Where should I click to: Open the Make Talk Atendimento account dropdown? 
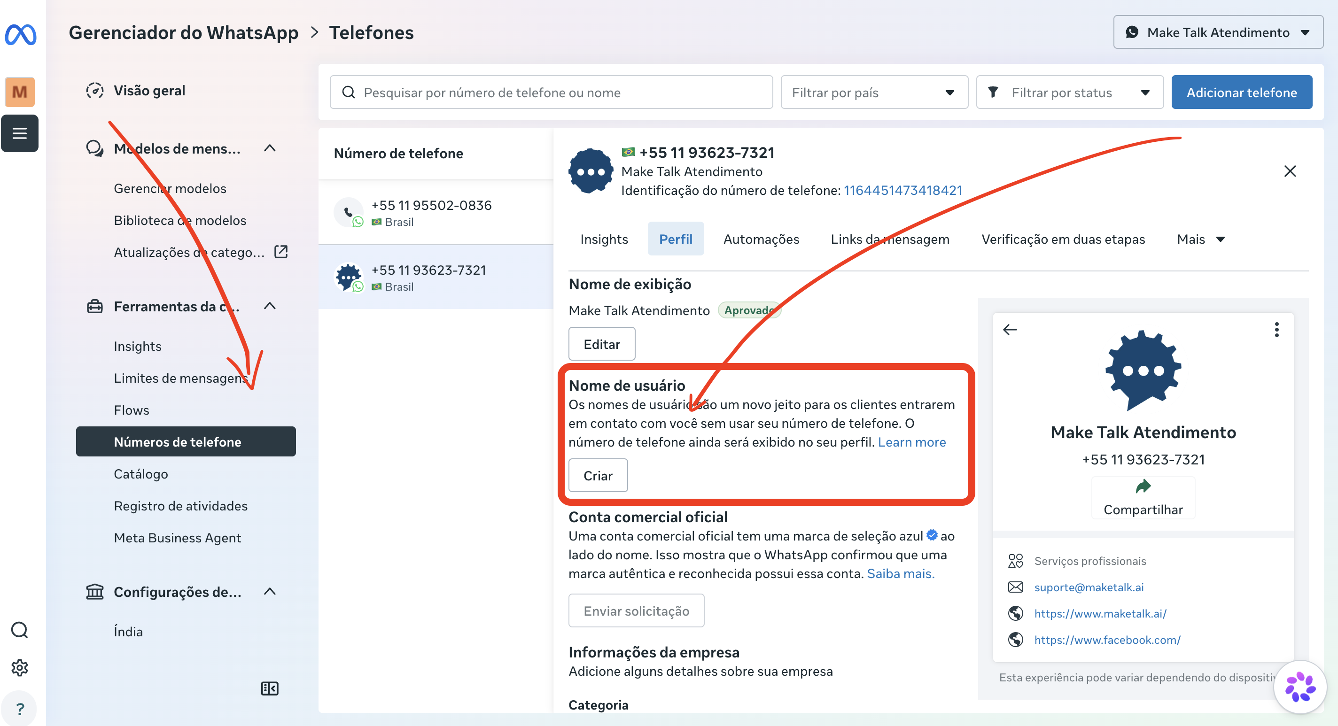click(x=1218, y=32)
